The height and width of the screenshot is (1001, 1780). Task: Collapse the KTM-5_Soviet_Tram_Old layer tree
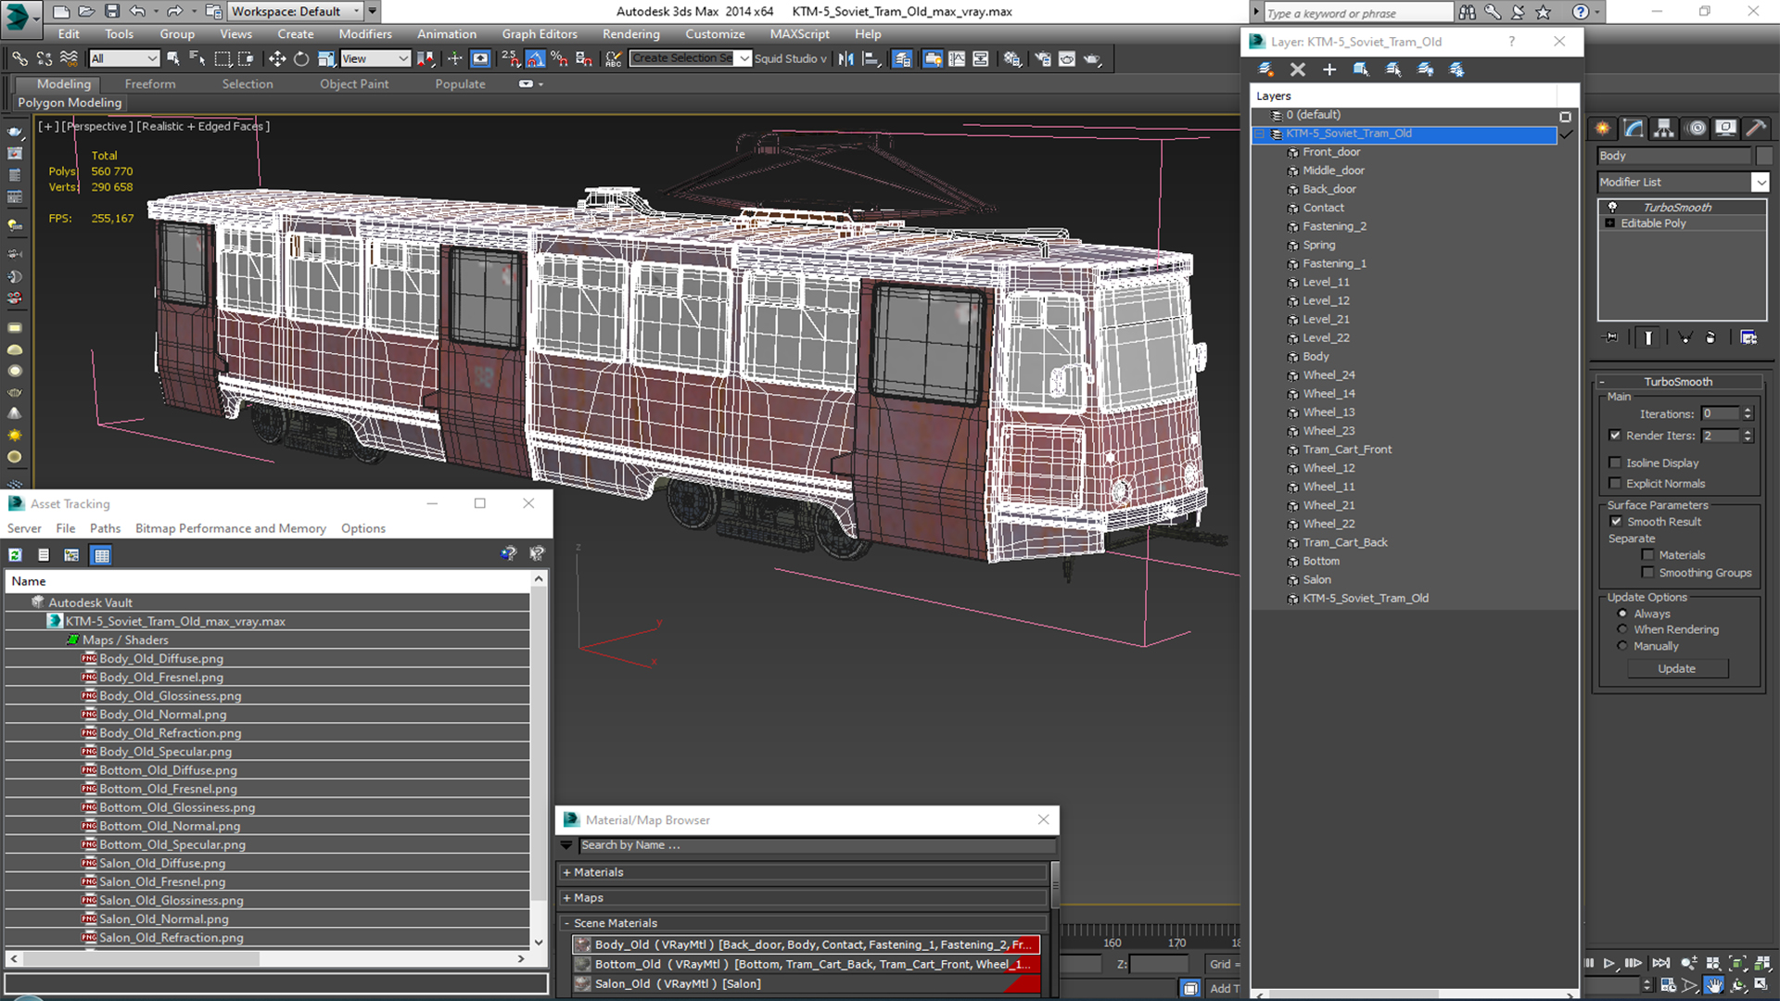(1259, 134)
